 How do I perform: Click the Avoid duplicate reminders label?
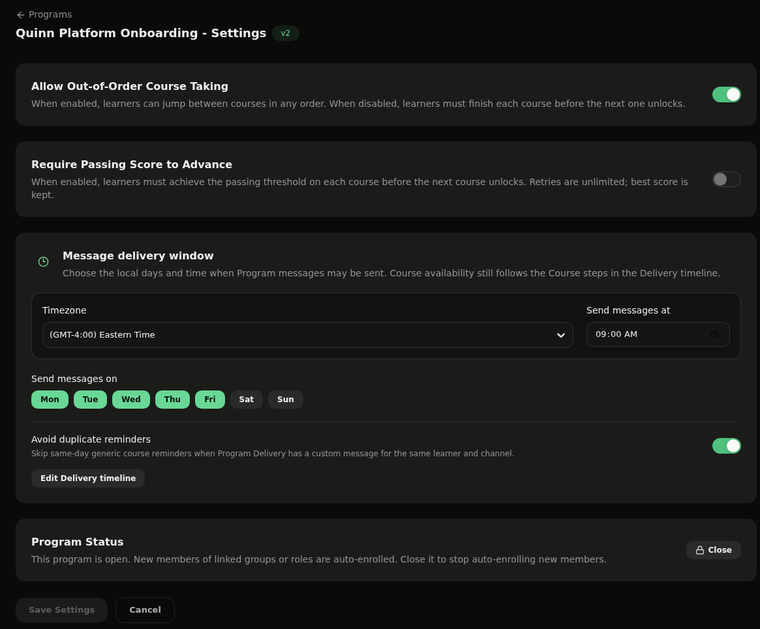tap(91, 439)
